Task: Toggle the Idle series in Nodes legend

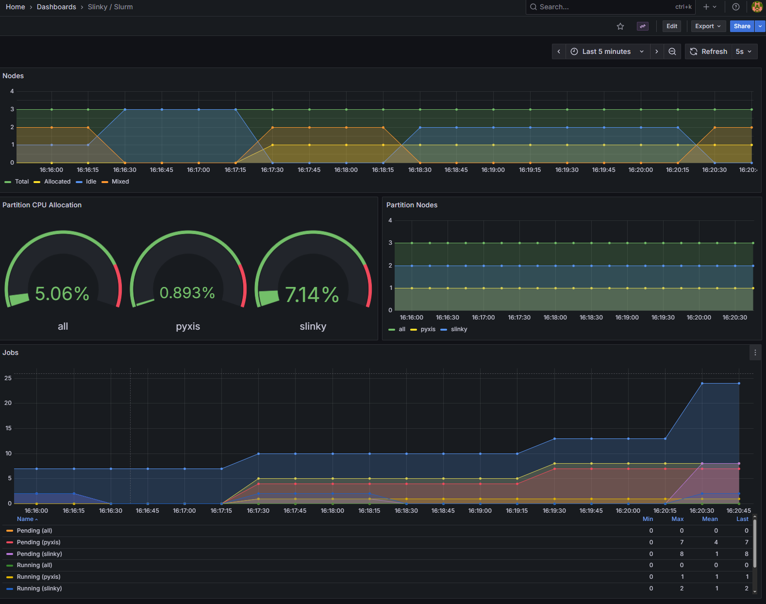Action: pyautogui.click(x=91, y=182)
